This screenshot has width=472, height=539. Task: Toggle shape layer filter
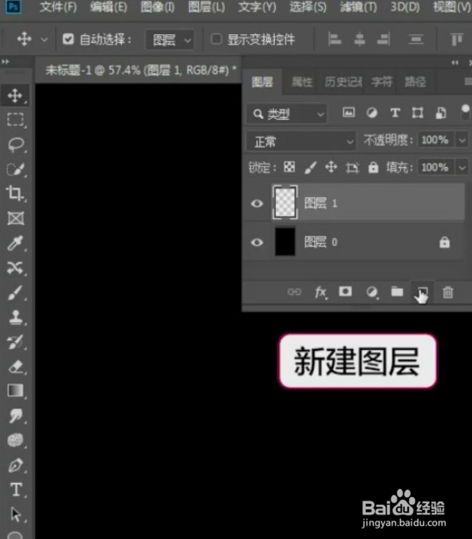[418, 112]
